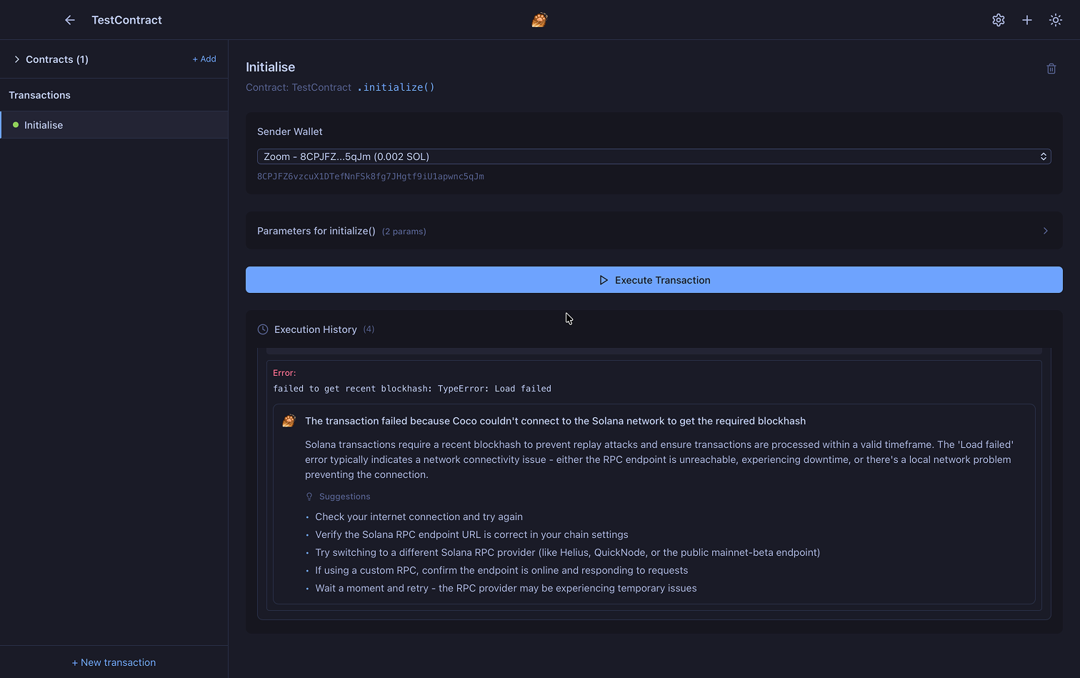This screenshot has width=1080, height=678.
Task: Open settings via the gear icon
Action: 999,20
